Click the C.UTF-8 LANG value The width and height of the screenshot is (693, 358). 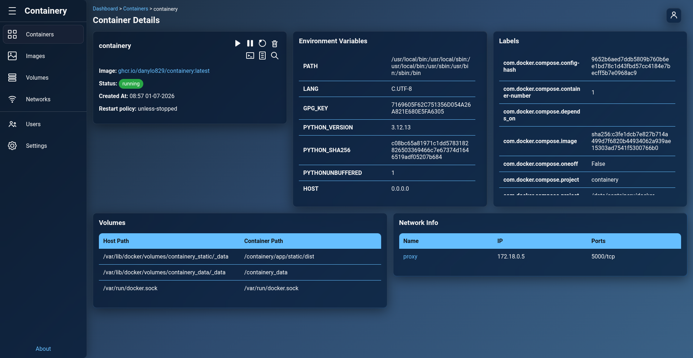point(401,89)
